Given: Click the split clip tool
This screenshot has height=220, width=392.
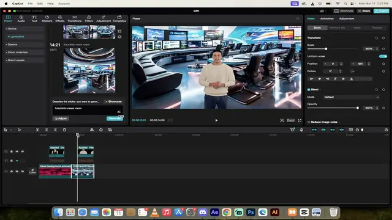Looking at the screenshot, I should point(37,130).
